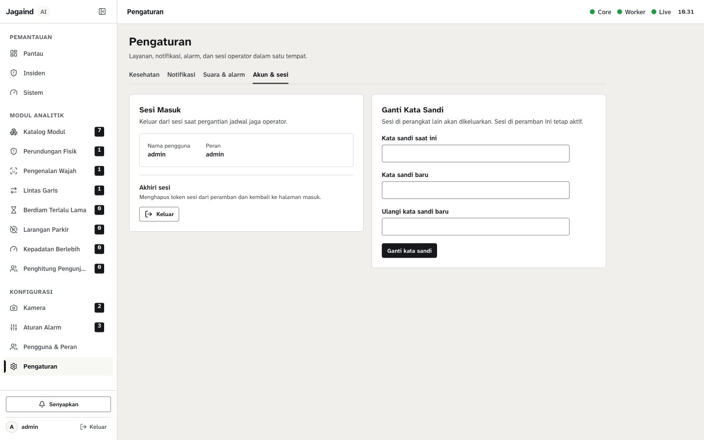This screenshot has width=704, height=440.
Task: Click the admin avatar letter A
Action: (12, 427)
